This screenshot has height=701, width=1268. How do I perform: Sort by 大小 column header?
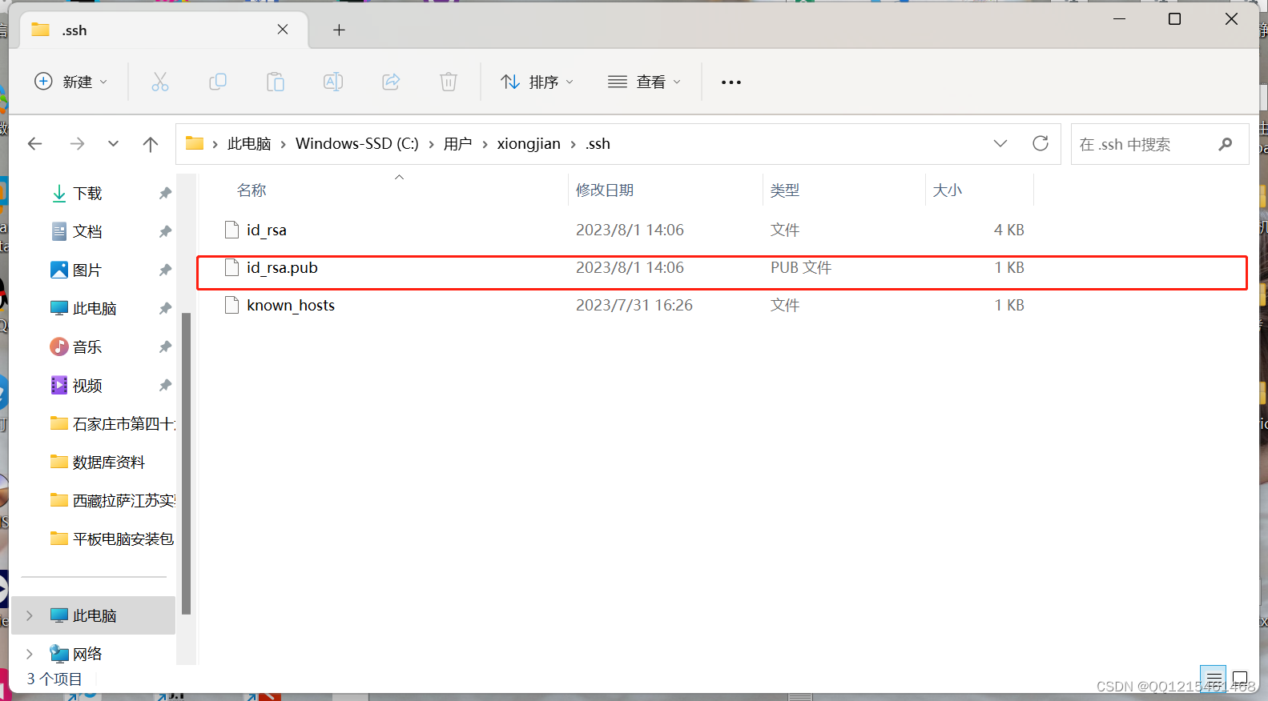tap(948, 190)
